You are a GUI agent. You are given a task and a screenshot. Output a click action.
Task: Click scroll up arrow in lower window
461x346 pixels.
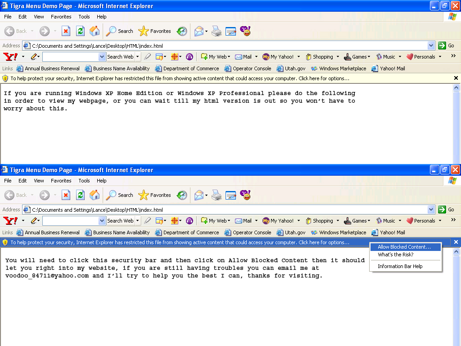click(x=456, y=251)
